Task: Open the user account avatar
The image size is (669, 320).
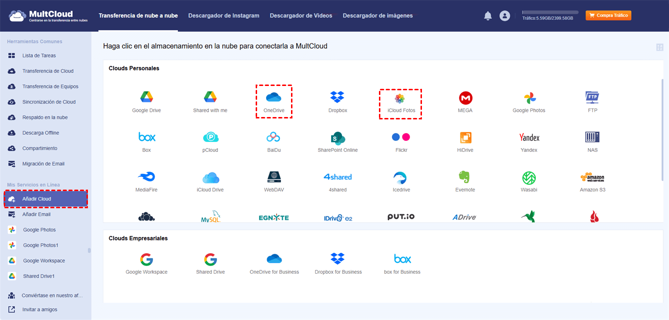Action: [x=505, y=16]
